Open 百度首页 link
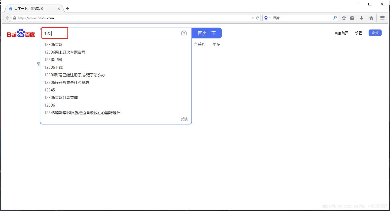390x211 pixels. [x=342, y=33]
